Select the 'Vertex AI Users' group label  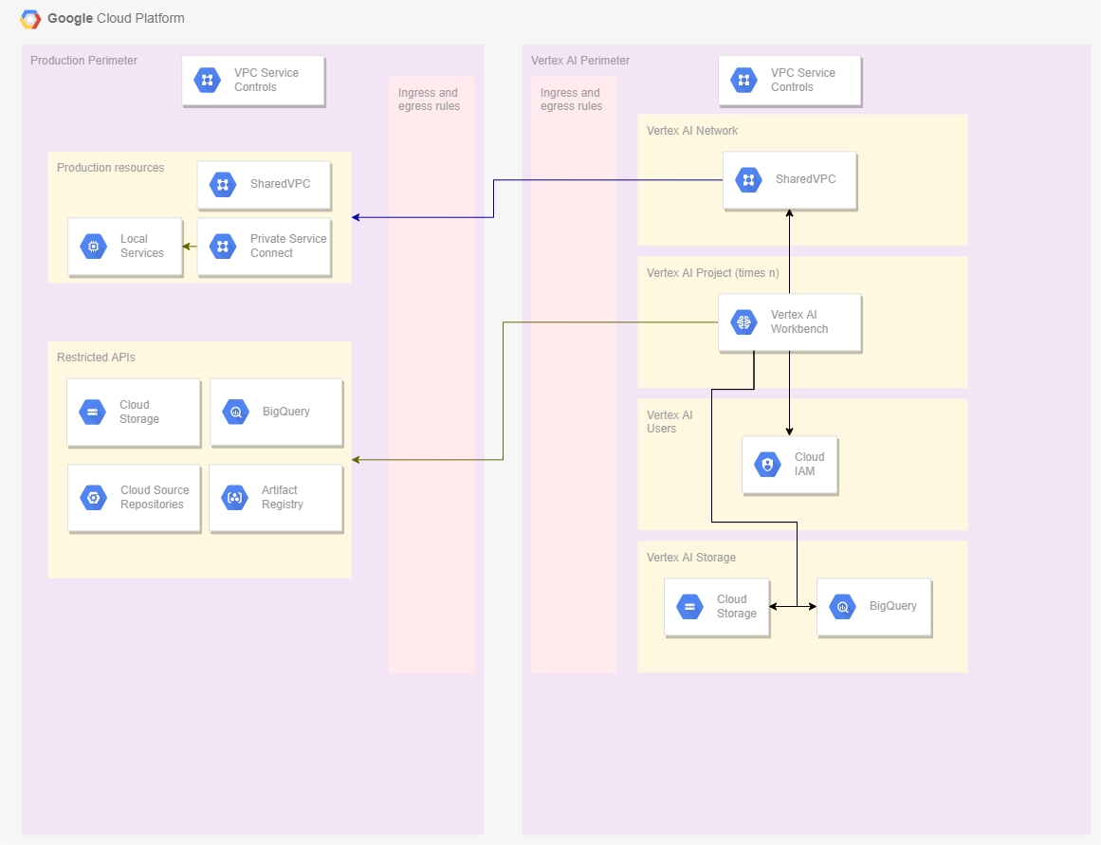pos(670,421)
